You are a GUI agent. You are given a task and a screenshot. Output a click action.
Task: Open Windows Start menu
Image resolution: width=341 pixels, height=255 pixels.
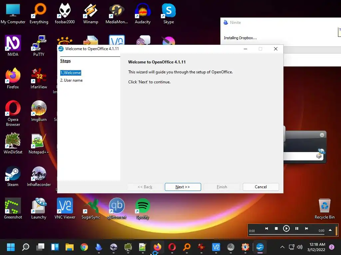click(x=11, y=247)
